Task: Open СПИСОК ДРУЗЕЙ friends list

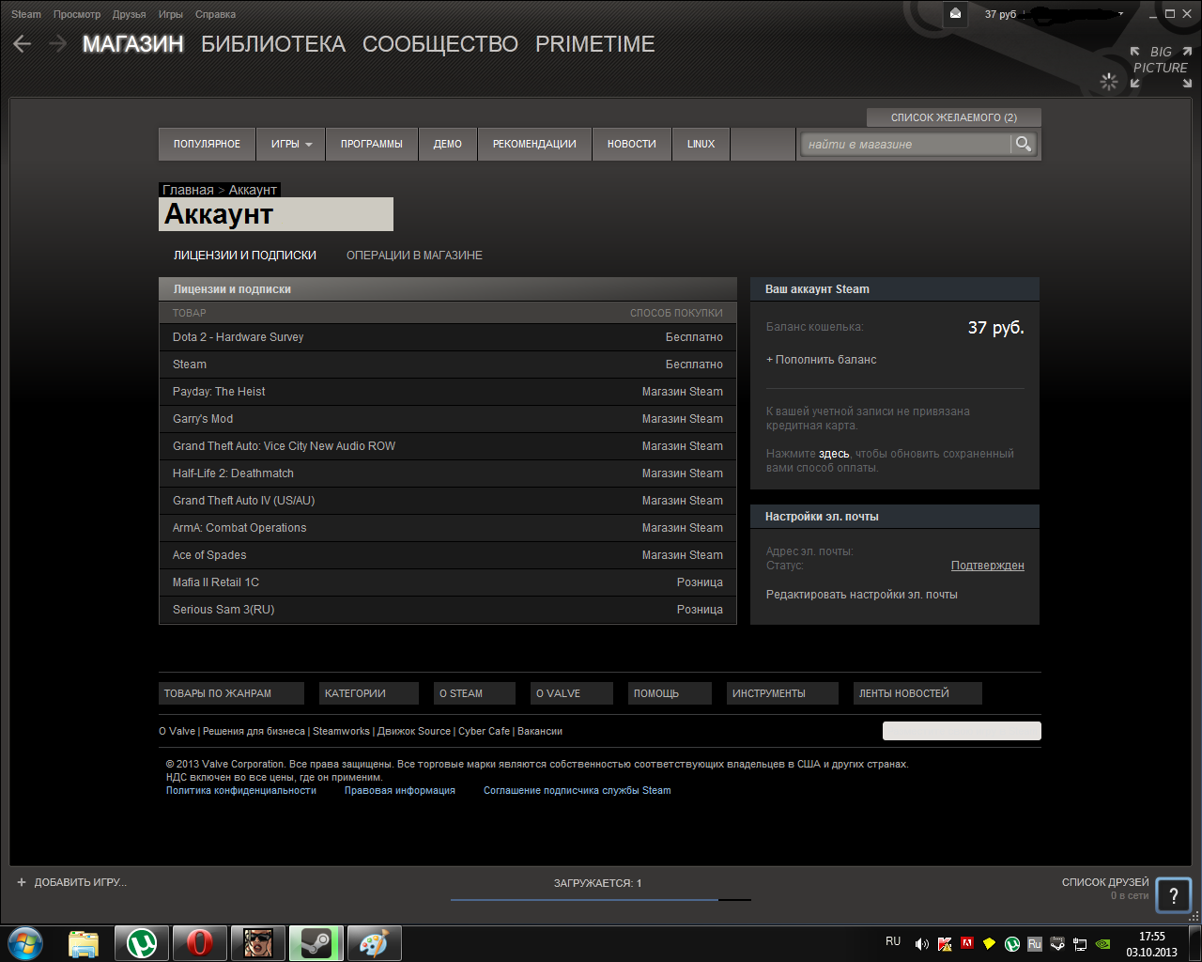Action: pos(1105,882)
